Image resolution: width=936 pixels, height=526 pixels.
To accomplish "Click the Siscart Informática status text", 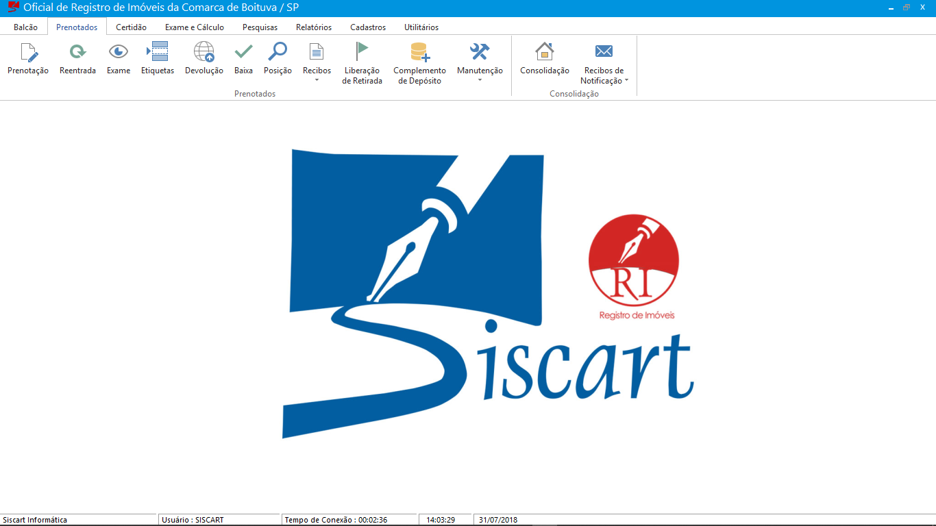I will click(35, 520).
